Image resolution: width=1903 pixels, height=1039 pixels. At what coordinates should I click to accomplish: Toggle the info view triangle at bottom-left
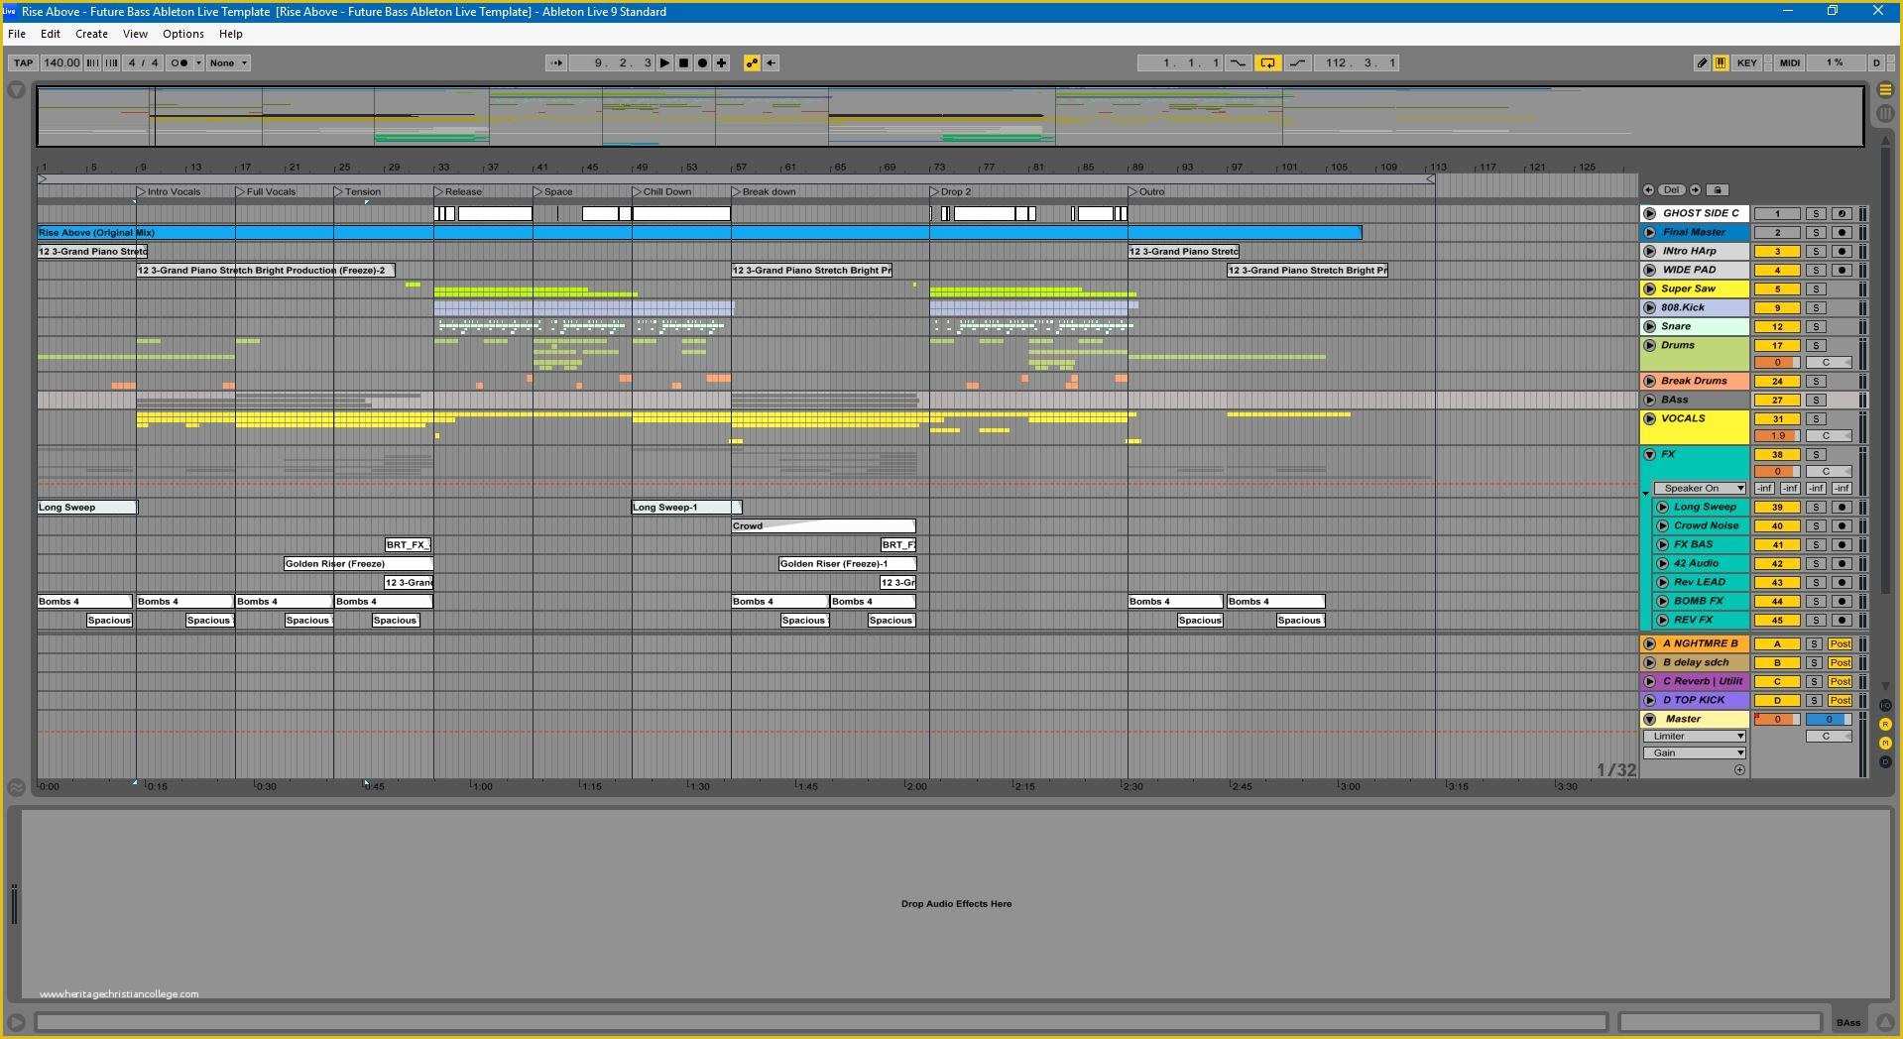pos(16,1021)
